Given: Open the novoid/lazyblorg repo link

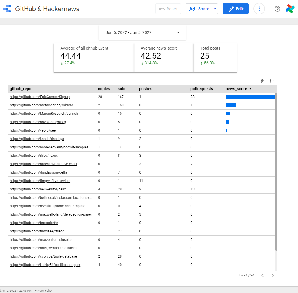Looking at the screenshot, I should point(38,122).
